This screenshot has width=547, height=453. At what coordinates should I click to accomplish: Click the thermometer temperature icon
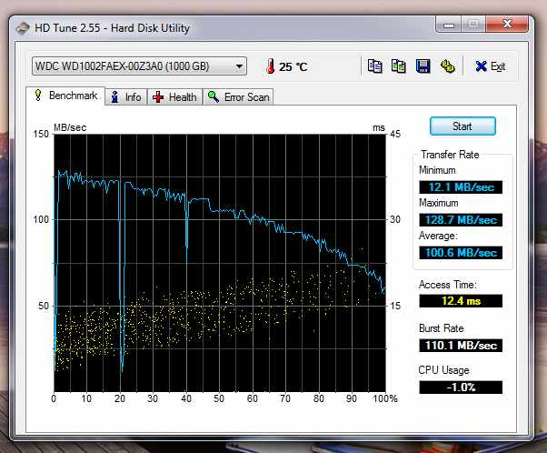pyautogui.click(x=271, y=66)
